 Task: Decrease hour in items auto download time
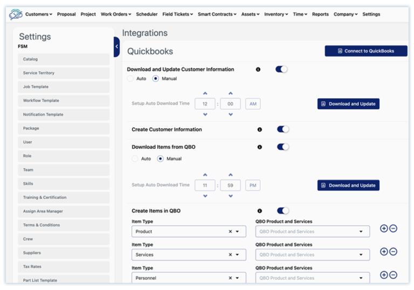pos(205,196)
